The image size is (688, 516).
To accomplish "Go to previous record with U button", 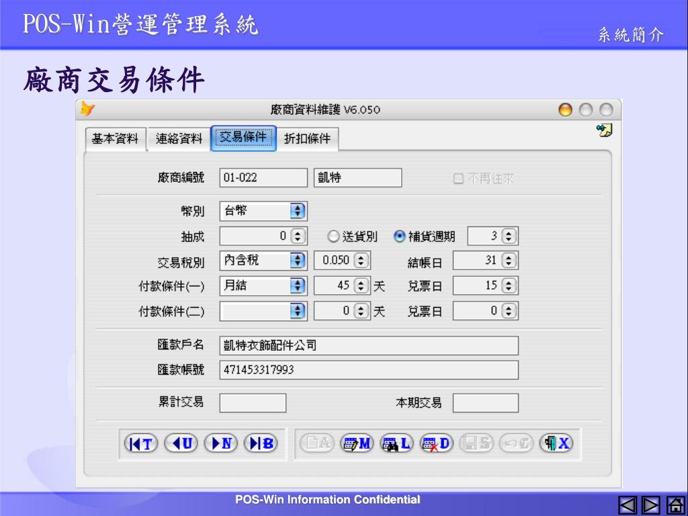I will coord(181,443).
